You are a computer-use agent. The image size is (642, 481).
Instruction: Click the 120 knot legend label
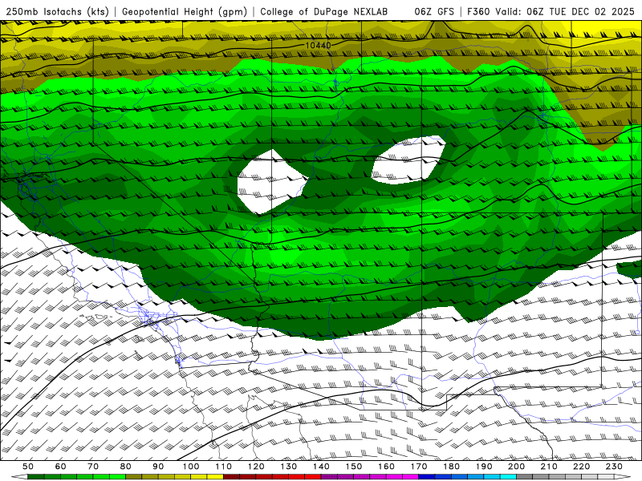(256, 467)
